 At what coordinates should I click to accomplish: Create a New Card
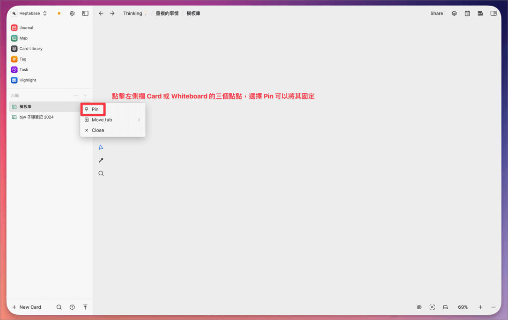pyautogui.click(x=27, y=307)
